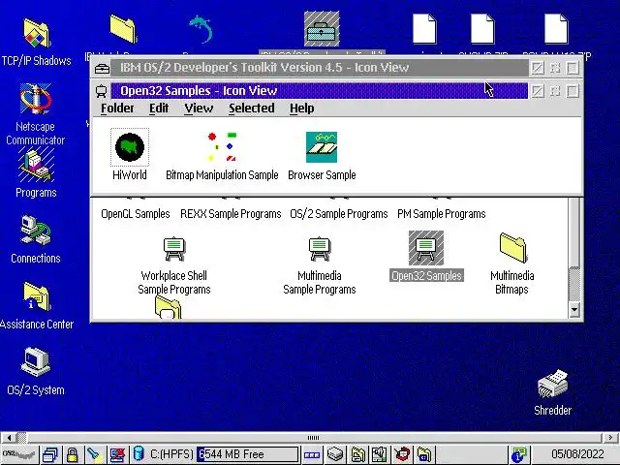Screen dimensions: 620x465
Task: Select the Bitmap Manipulation Sample icon
Action: 222,147
